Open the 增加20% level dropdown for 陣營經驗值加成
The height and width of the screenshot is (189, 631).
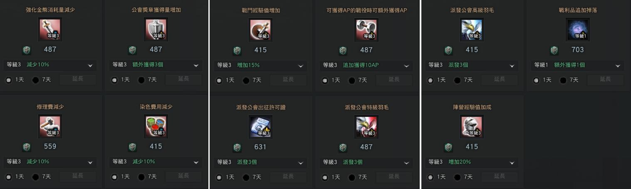click(472, 162)
